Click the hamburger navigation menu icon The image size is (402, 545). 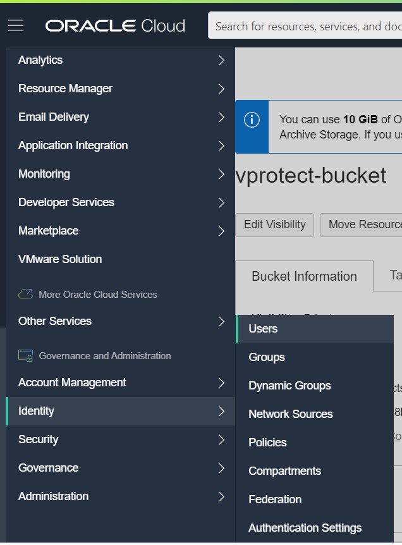point(16,25)
